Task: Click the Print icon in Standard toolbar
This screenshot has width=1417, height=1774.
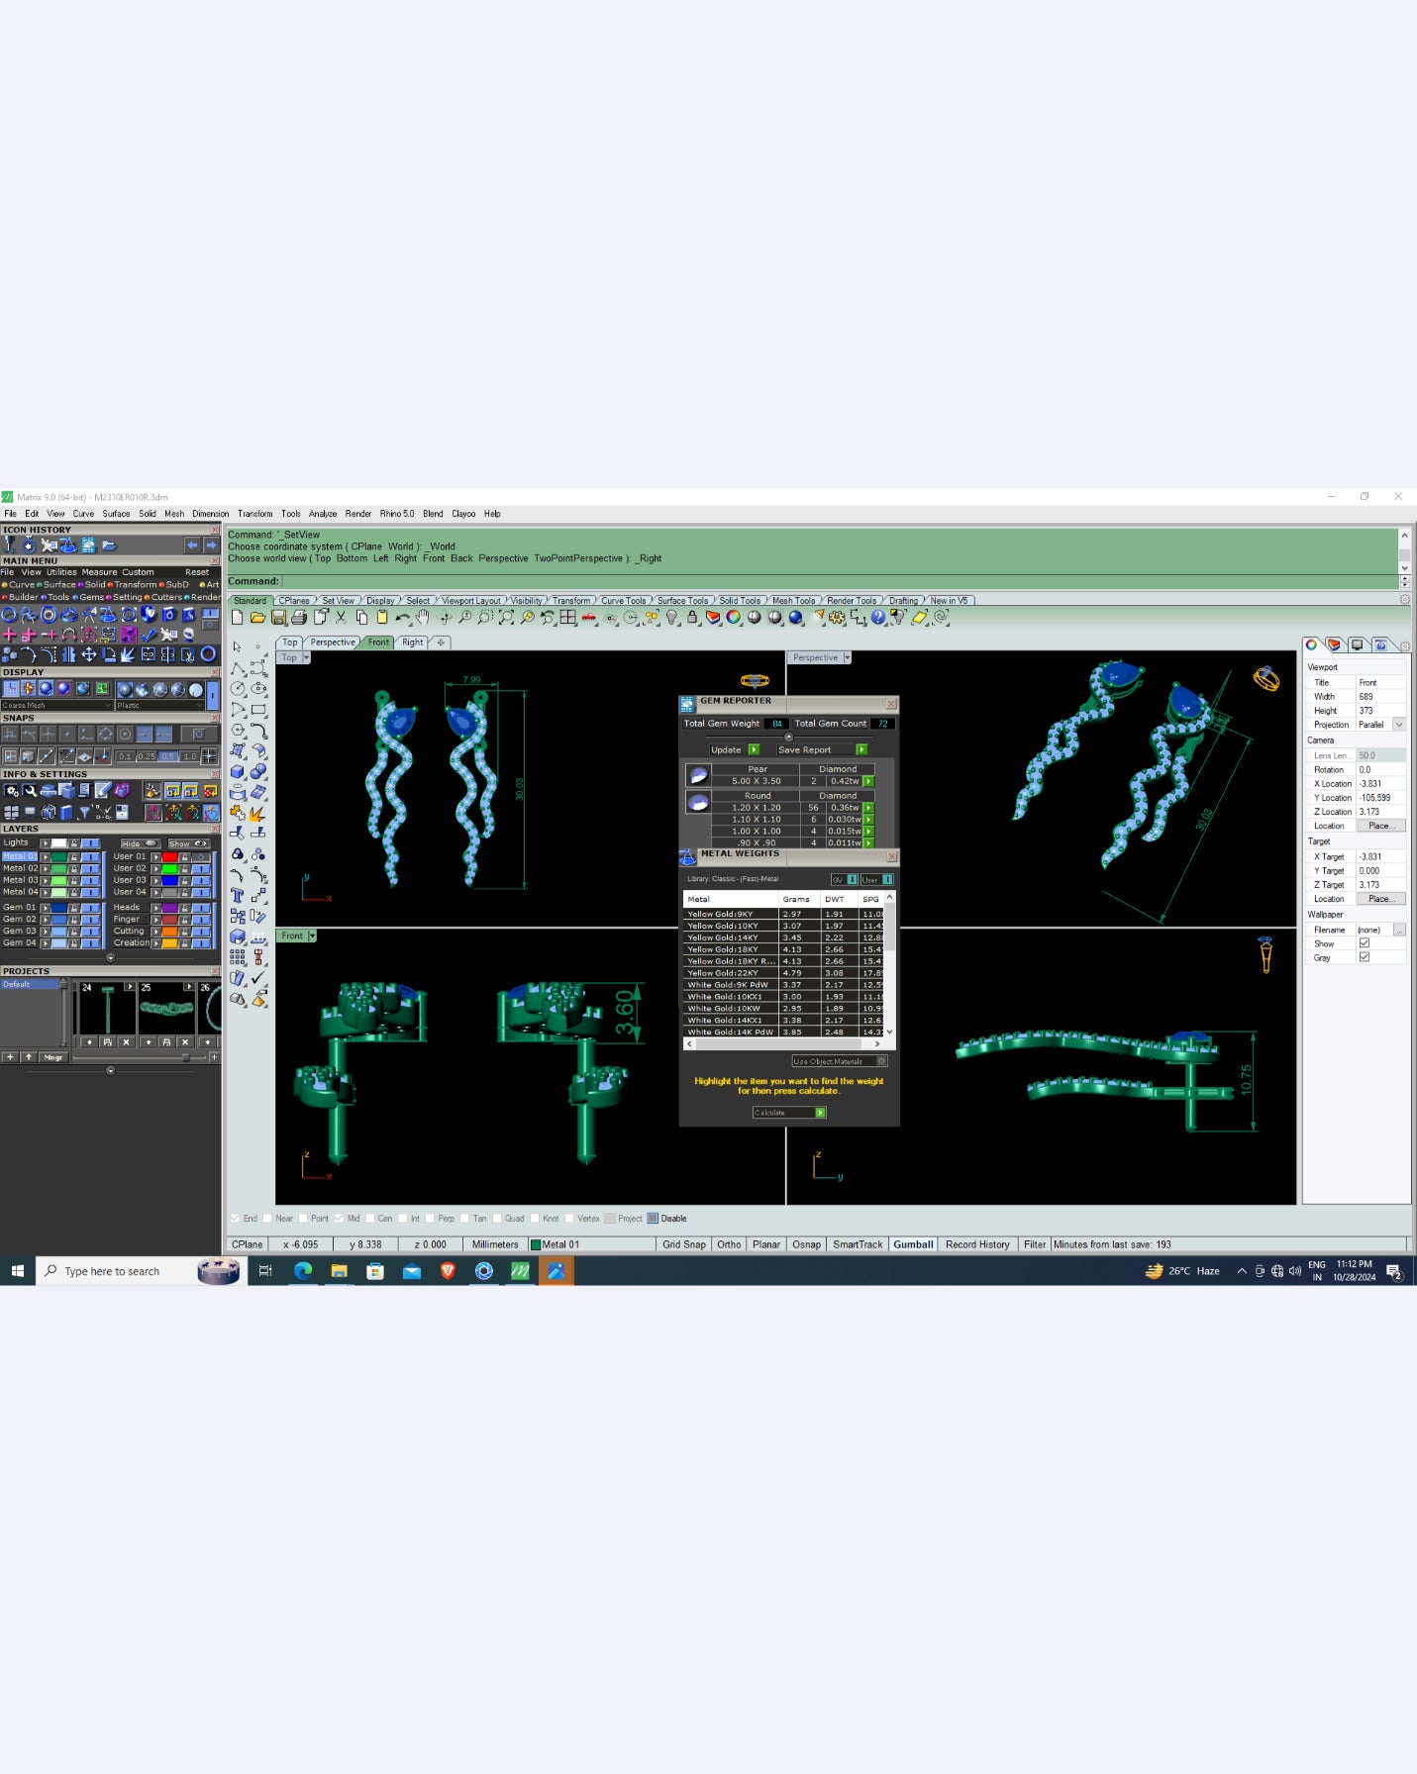Action: point(299,618)
